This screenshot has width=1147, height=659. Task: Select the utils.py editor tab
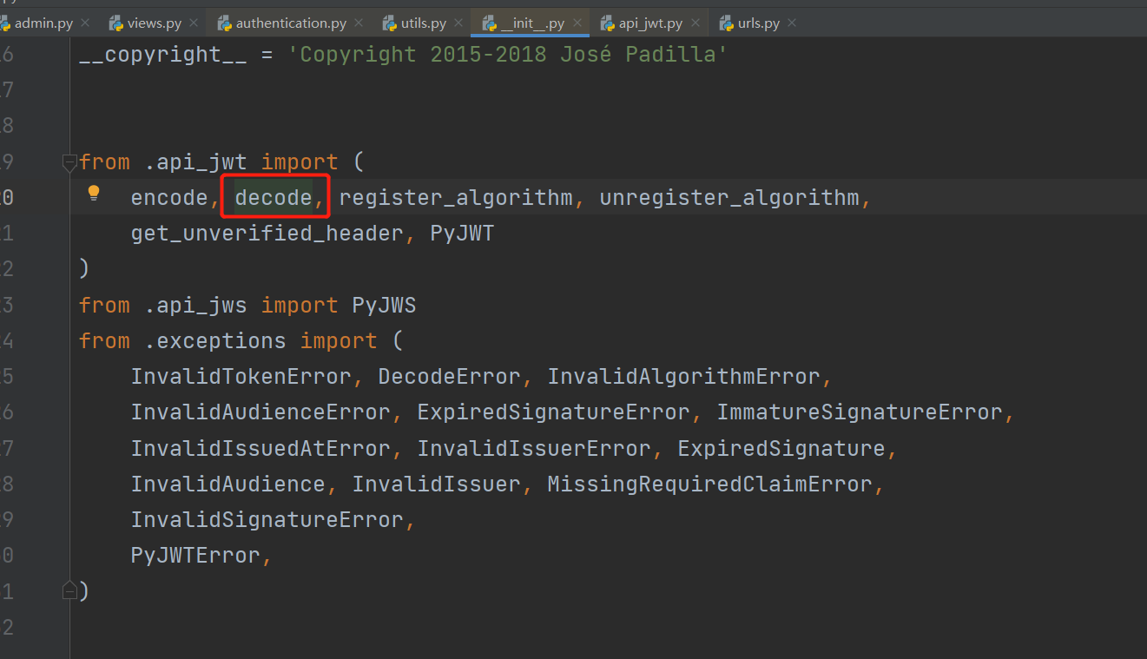click(424, 23)
